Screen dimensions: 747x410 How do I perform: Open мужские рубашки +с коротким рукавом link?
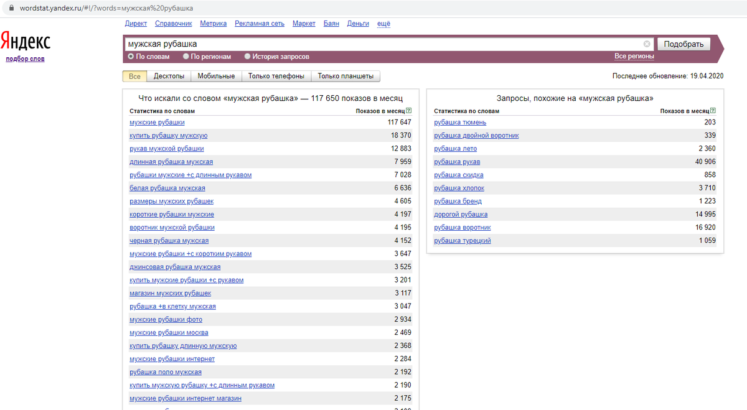coord(190,254)
